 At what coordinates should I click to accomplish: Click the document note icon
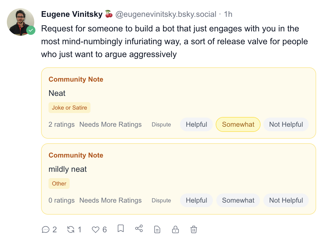(157, 229)
